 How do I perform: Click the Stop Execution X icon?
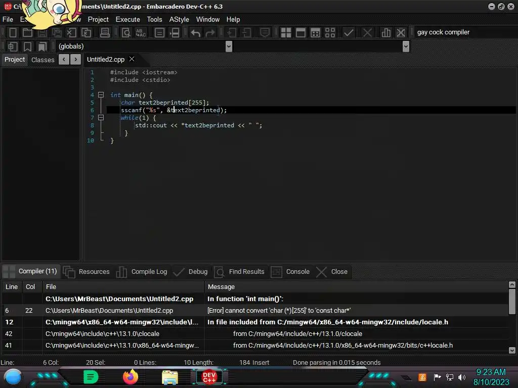367,32
